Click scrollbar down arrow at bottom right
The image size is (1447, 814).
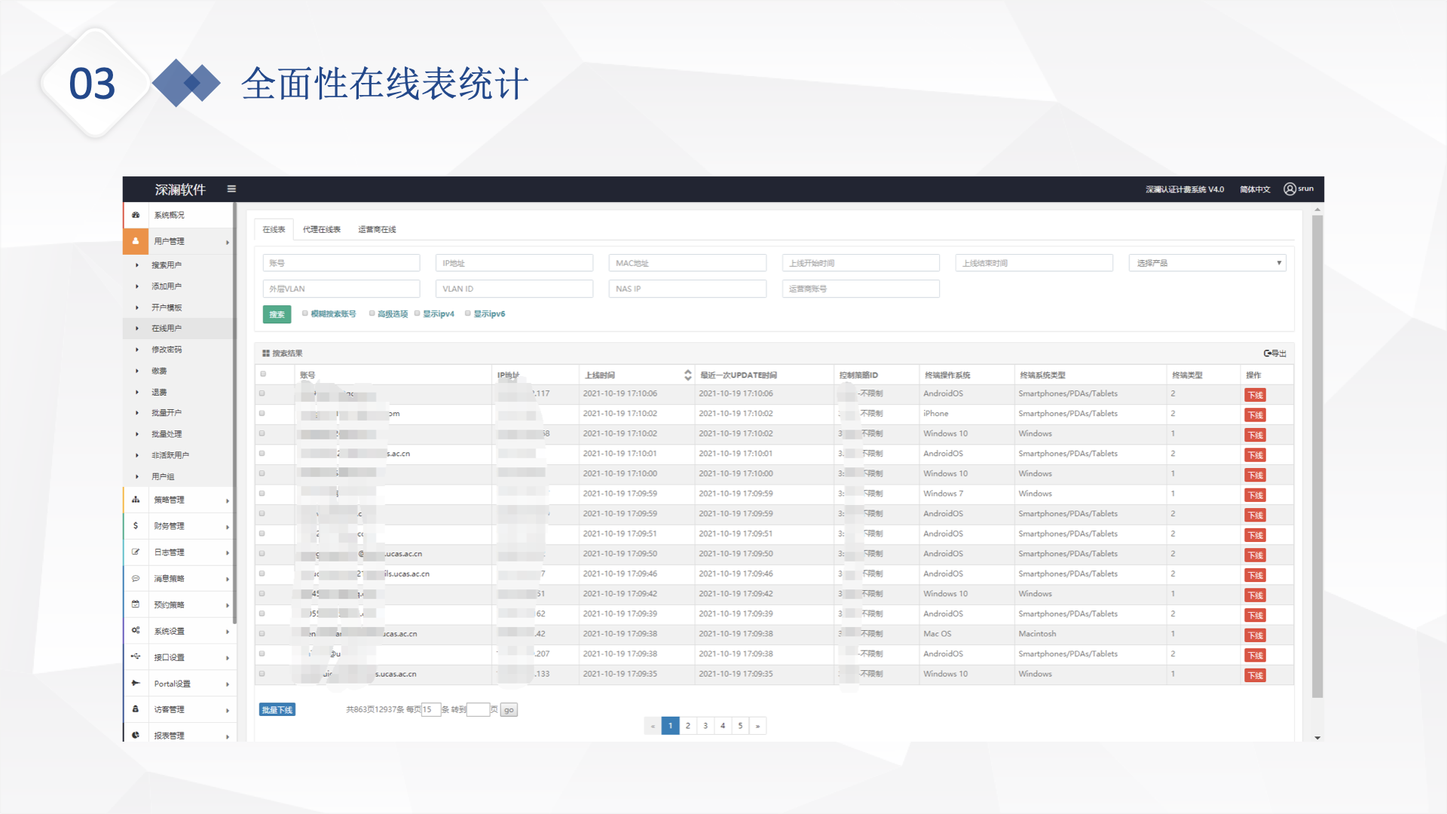pos(1317,738)
